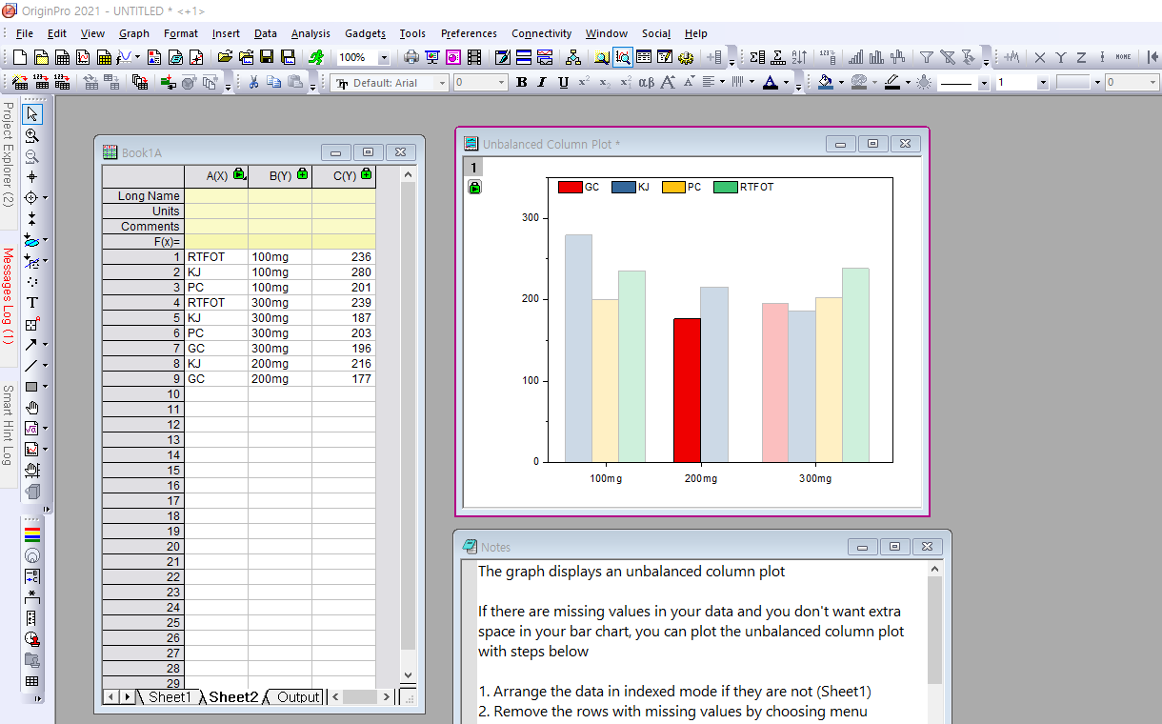Select the Pointer tool
Image resolution: width=1162 pixels, height=724 pixels.
coord(32,114)
